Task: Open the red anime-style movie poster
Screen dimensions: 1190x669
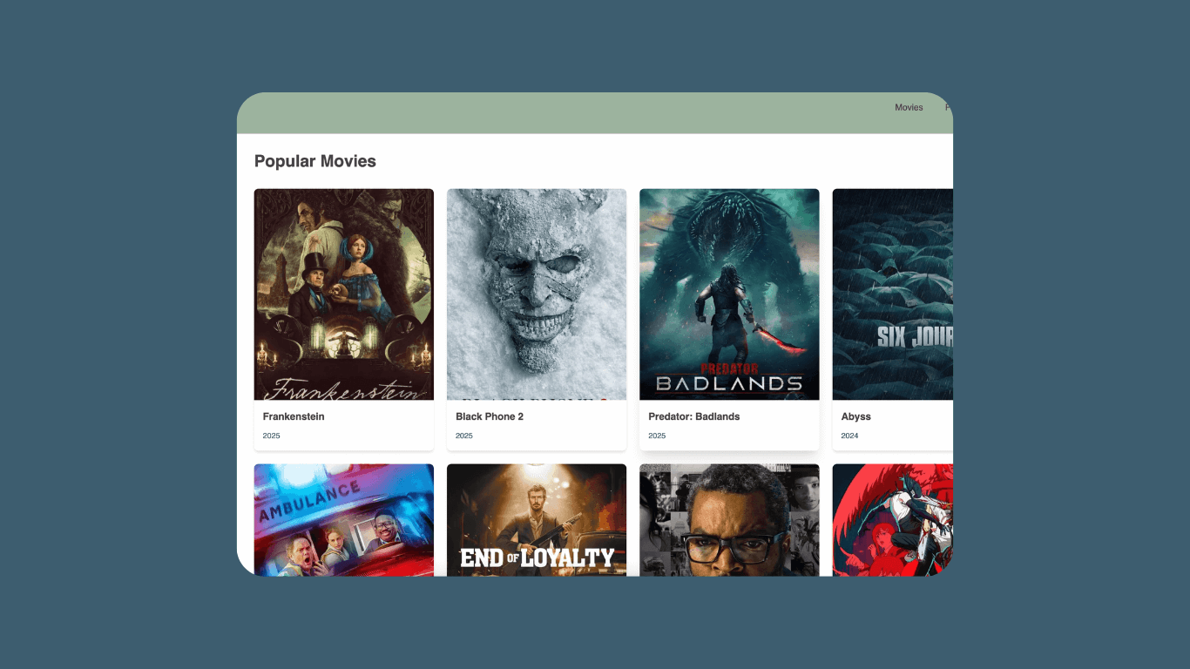Action: pyautogui.click(x=892, y=519)
